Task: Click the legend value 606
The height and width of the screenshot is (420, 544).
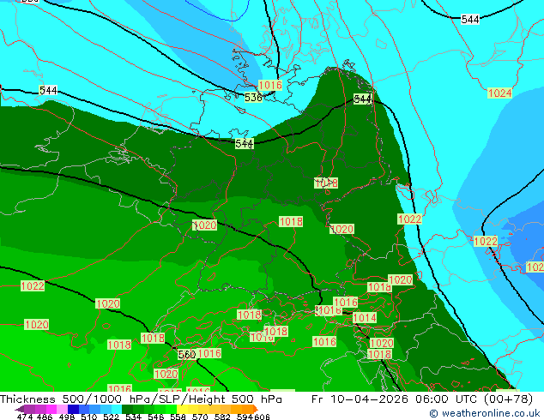Action: click(x=262, y=417)
